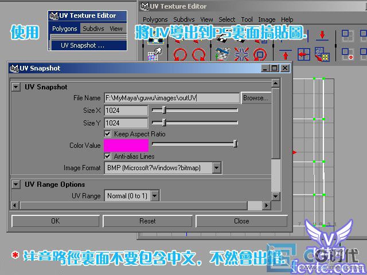The width and height of the screenshot is (367, 275).
Task: Maximize the UV Snapshot window
Action: pyautogui.click(x=274, y=68)
